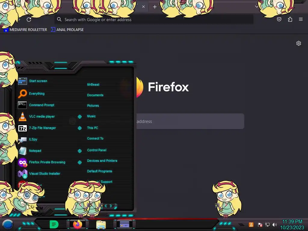Viewport: 308px width, 231px height.
Task: Open Action Center flag tray icon
Action: (x=260, y=224)
